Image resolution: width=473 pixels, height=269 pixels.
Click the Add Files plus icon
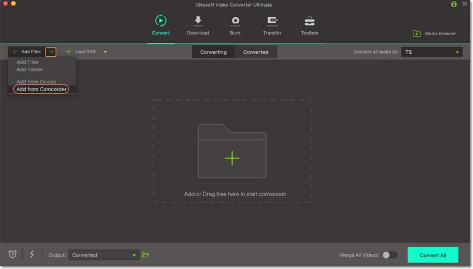click(x=14, y=52)
